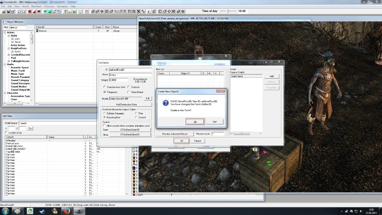Click Cancel in the Container dialog

(x=197, y=141)
